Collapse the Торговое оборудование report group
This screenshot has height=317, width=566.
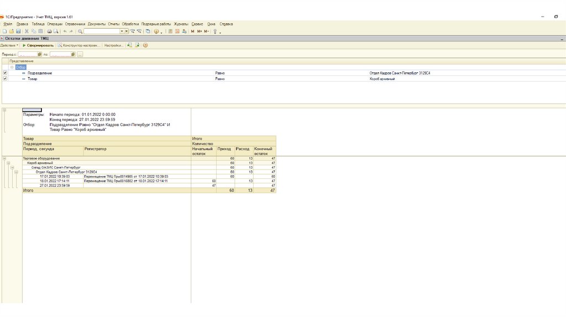pos(4,158)
